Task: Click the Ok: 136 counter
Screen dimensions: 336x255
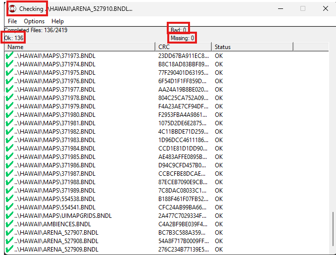Action: 14,38
